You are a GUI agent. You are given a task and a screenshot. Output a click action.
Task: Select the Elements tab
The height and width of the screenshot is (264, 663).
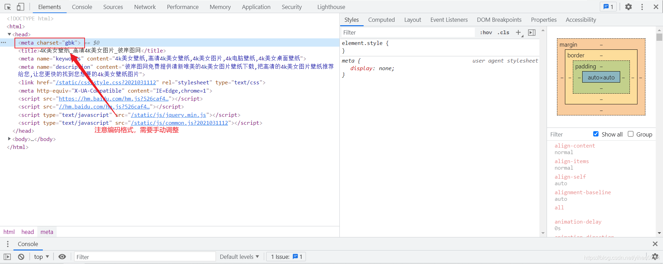tap(49, 7)
